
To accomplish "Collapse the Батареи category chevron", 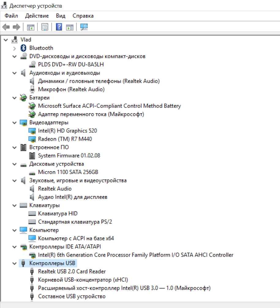I will coord(14,98).
